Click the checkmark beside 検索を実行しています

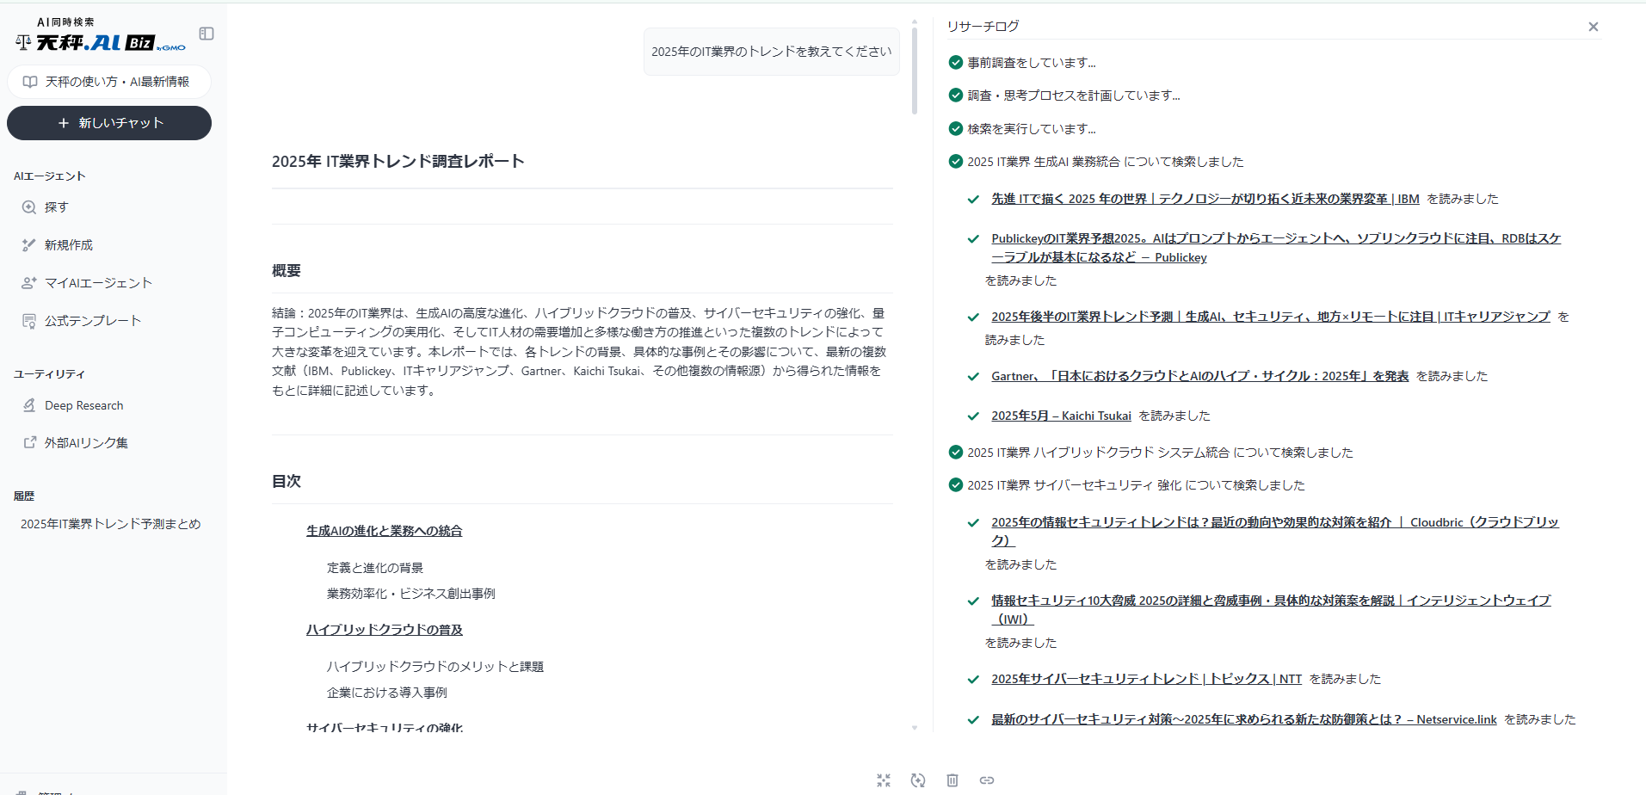click(x=955, y=128)
